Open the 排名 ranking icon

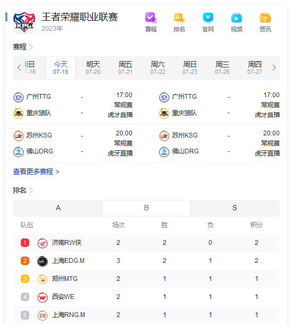tap(179, 18)
